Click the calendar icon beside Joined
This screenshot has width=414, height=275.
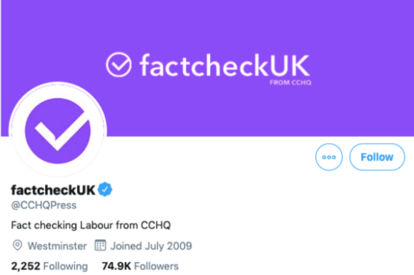click(100, 246)
